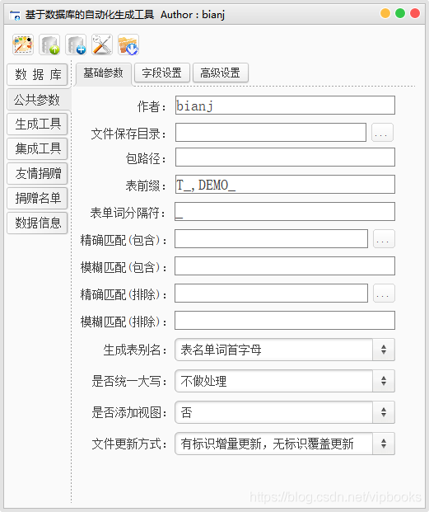The image size is (429, 512).
Task: Expand the 文件更新方式 dropdown
Action: coord(285,444)
